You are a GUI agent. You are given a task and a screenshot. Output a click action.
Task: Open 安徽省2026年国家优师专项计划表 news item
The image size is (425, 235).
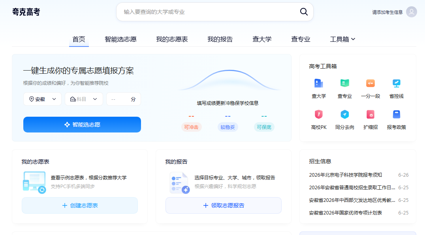[x=345, y=213]
